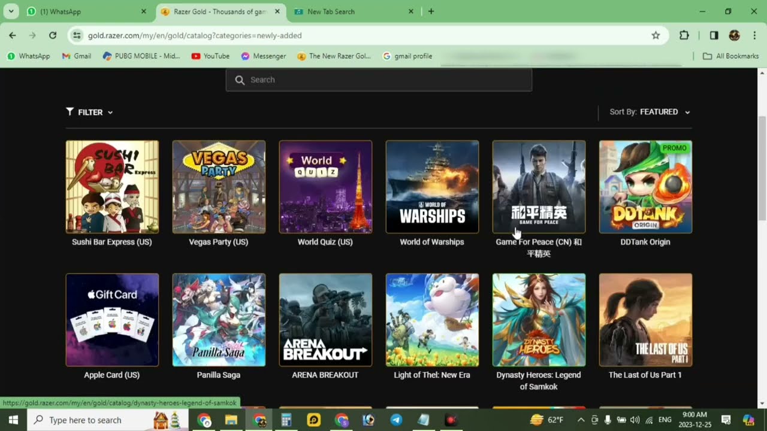The width and height of the screenshot is (767, 431).
Task: Click the DDTank Origin label
Action: click(645, 242)
